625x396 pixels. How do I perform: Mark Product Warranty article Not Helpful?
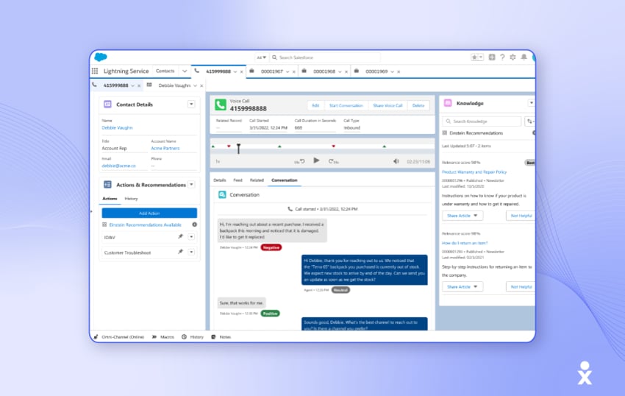pos(521,216)
